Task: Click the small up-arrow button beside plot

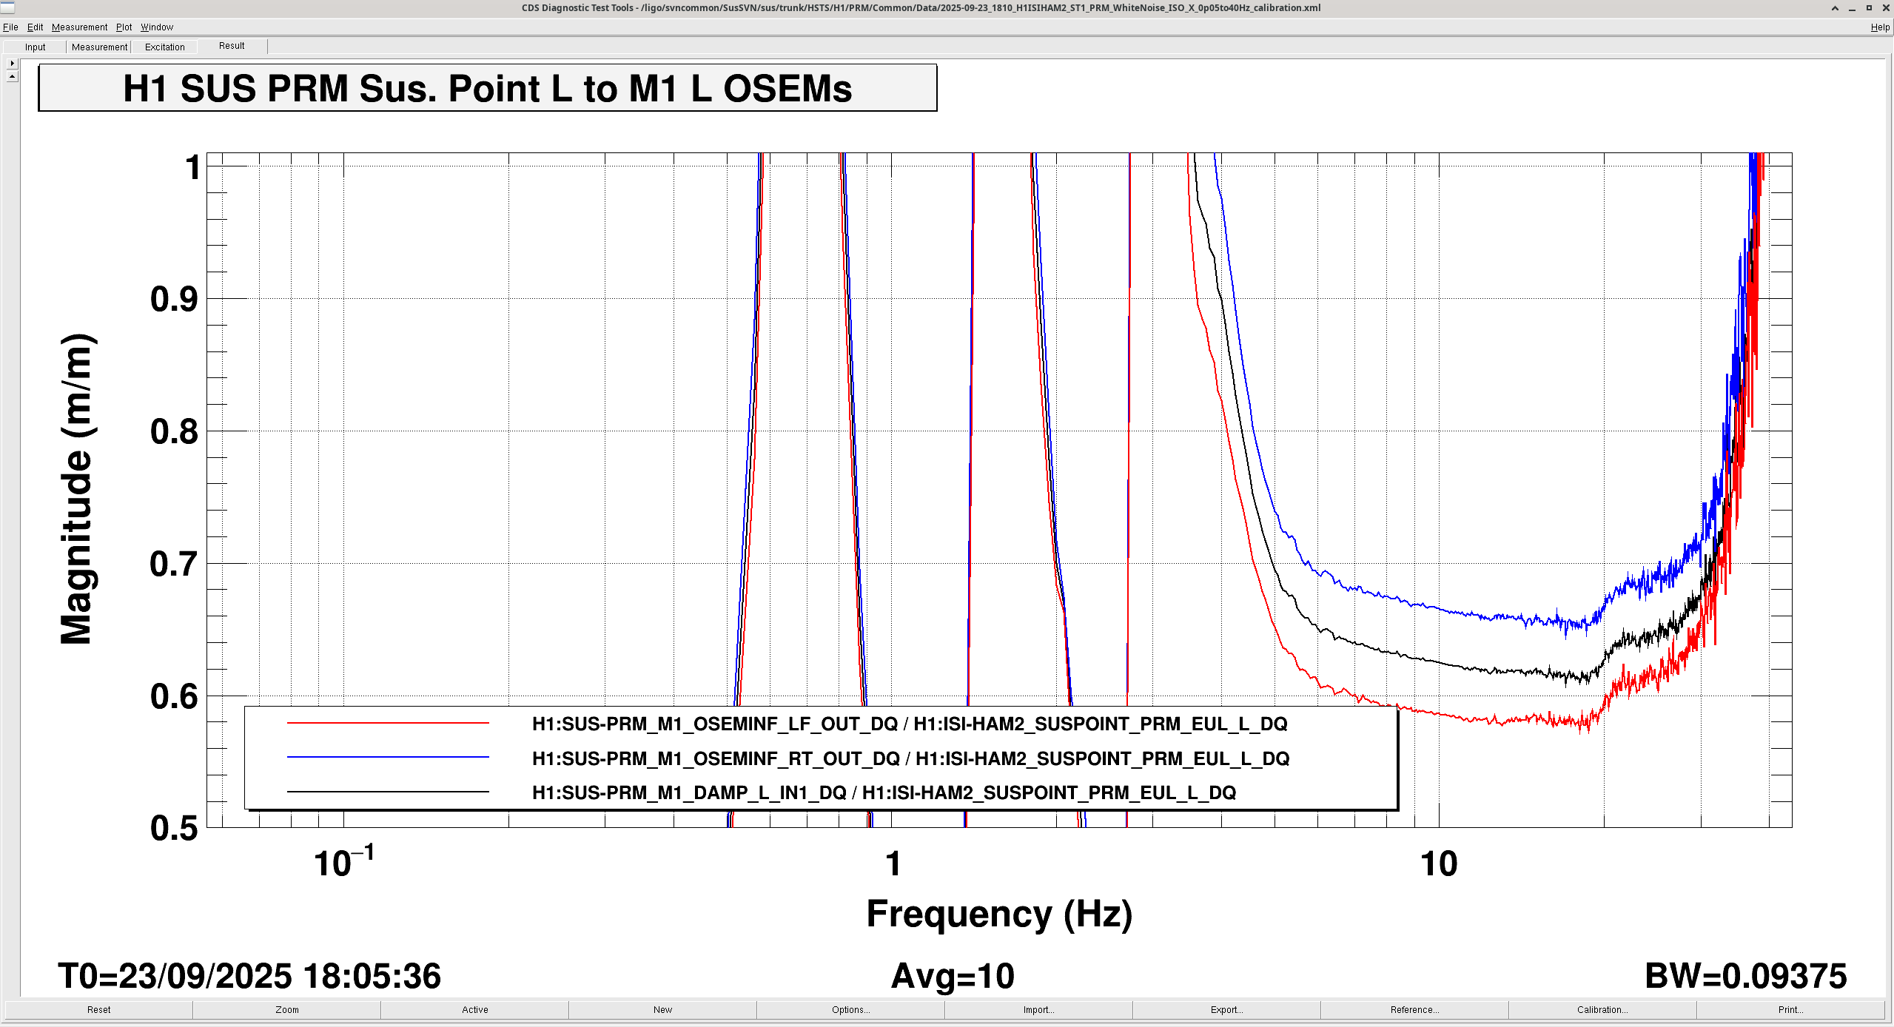Action: tap(12, 76)
